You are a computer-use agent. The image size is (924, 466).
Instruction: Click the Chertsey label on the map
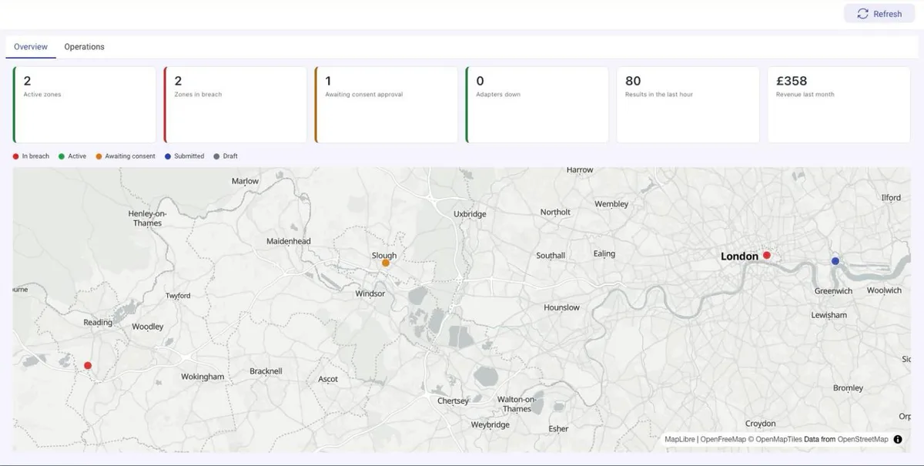tap(453, 401)
